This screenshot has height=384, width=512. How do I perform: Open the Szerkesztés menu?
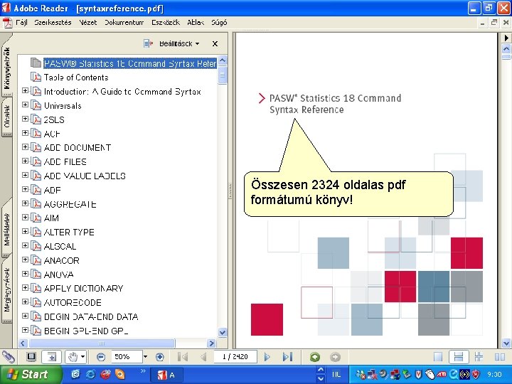pos(53,23)
